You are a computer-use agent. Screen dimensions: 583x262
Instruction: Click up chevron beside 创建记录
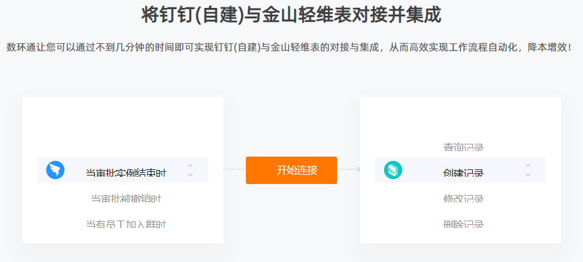pyautogui.click(x=528, y=166)
